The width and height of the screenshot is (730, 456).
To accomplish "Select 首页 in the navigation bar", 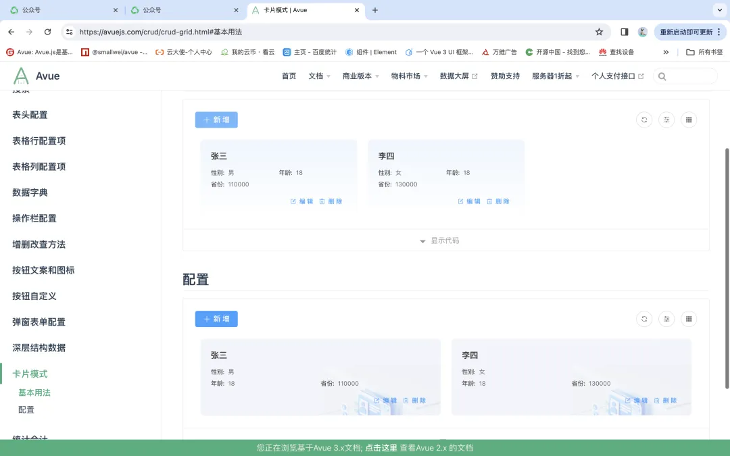I will [x=289, y=76].
